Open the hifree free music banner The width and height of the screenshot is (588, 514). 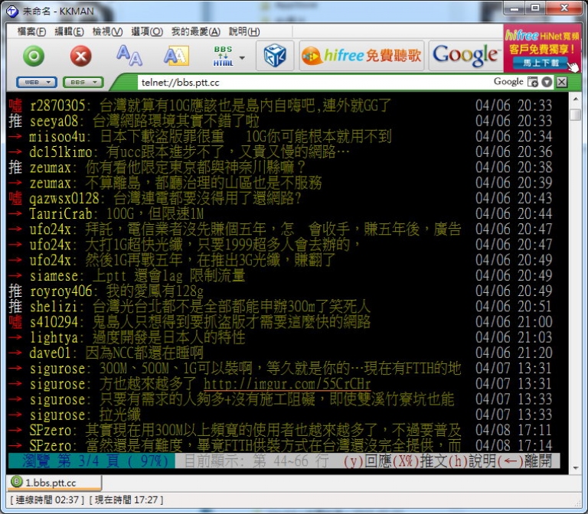pos(361,56)
